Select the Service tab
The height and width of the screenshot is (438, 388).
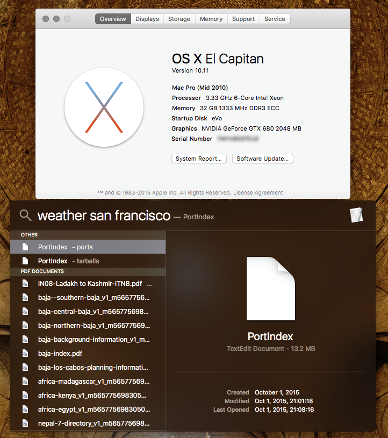[x=275, y=19]
